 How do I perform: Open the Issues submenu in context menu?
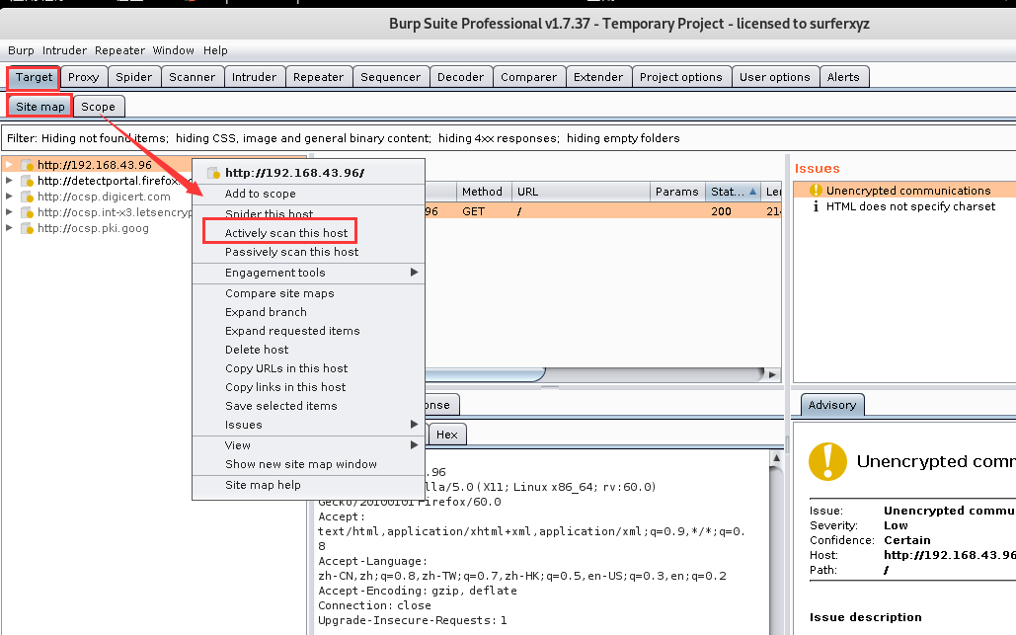tap(308, 425)
